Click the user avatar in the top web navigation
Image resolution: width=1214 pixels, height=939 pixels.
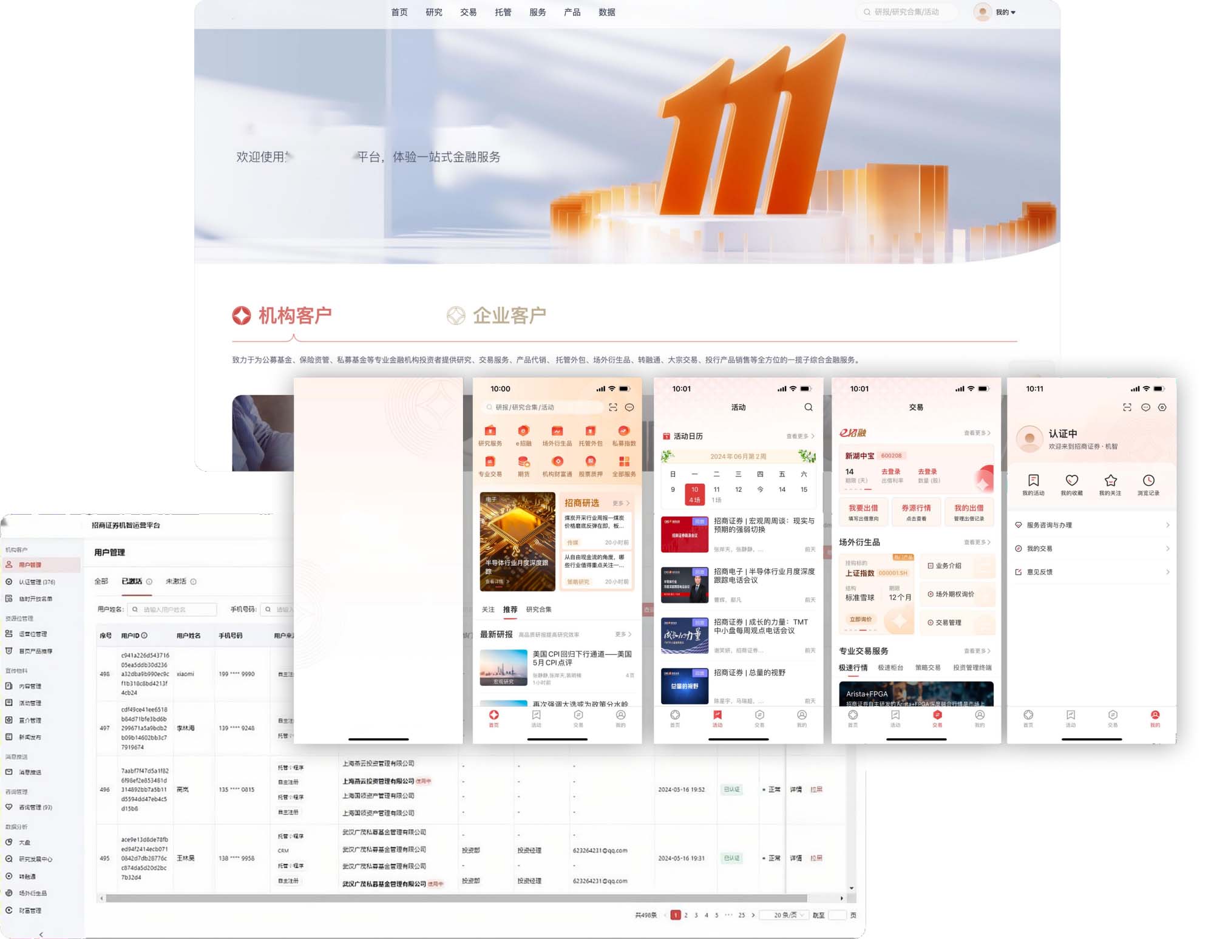click(x=983, y=12)
